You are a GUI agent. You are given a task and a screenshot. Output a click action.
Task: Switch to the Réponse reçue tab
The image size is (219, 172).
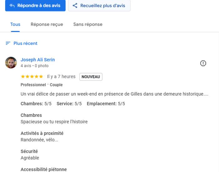click(x=47, y=24)
